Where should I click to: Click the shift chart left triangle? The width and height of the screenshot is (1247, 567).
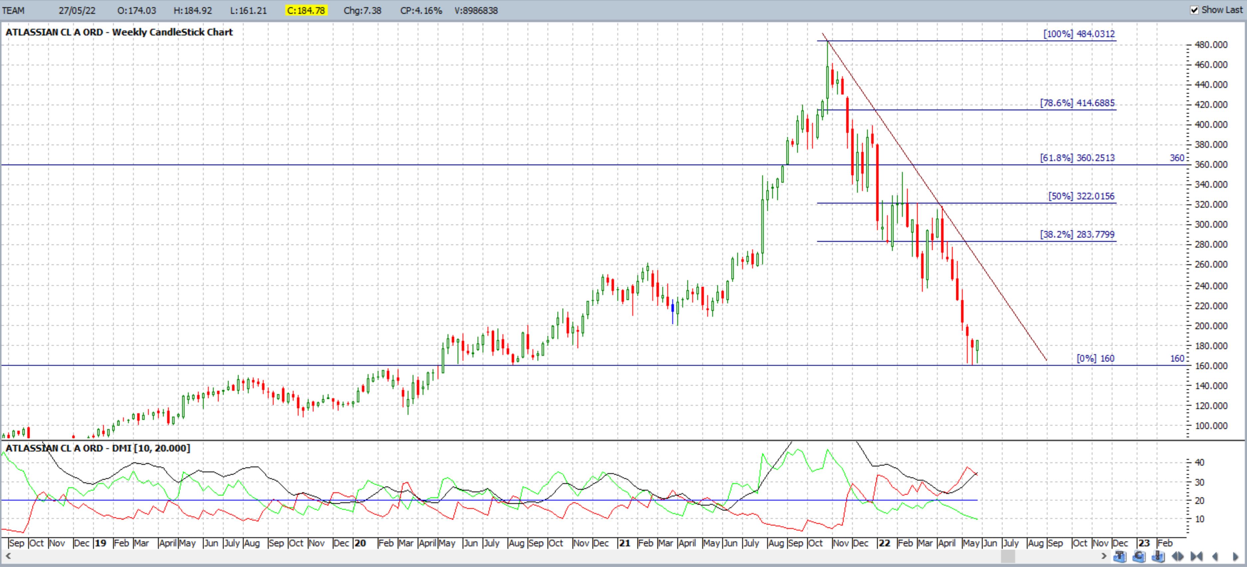(x=1215, y=556)
